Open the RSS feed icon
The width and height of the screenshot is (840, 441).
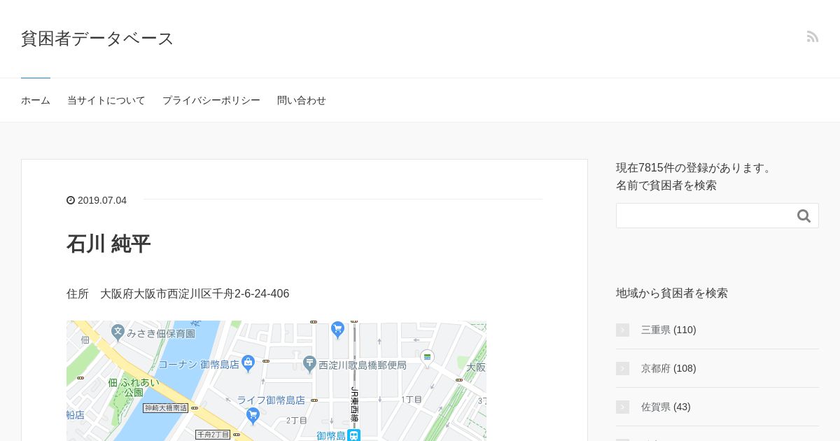pos(812,36)
